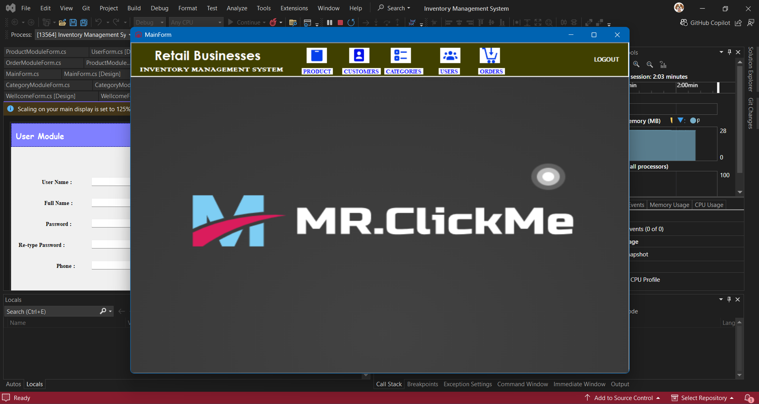Click the user account avatar
759x404 pixels.
point(679,8)
